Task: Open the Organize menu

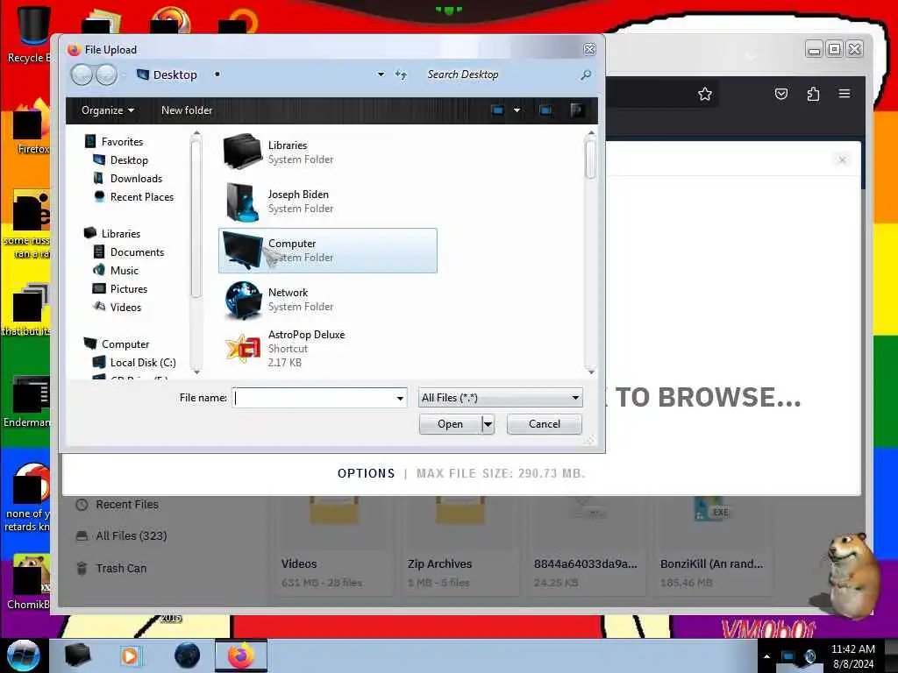Action: (x=108, y=110)
